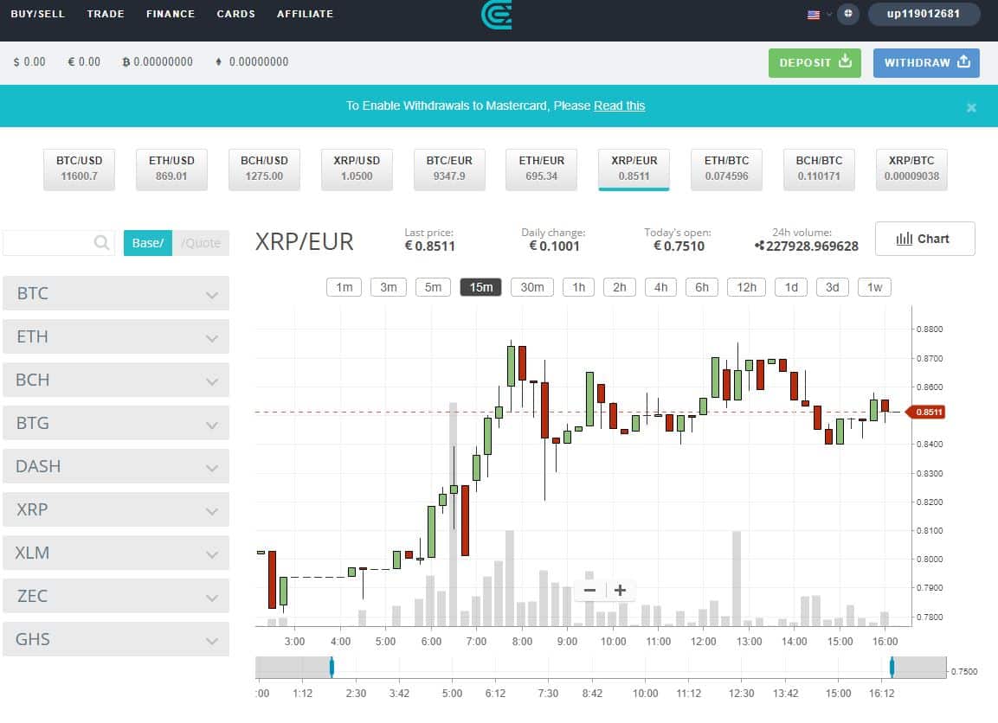Close the Mastercard withdrawals banner

point(971,107)
